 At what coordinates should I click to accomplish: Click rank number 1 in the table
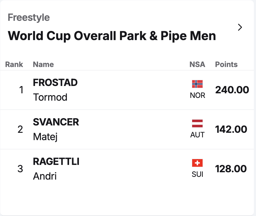tap(21, 90)
